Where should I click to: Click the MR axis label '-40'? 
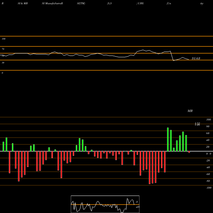tap(208, 167)
